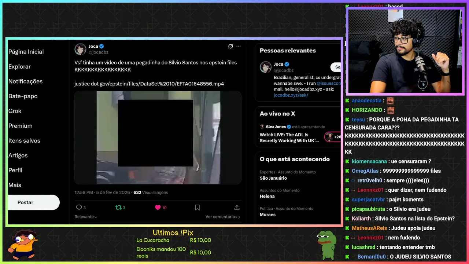Click Bernard0u0 username in chat
The height and width of the screenshot is (264, 469).
(x=372, y=257)
